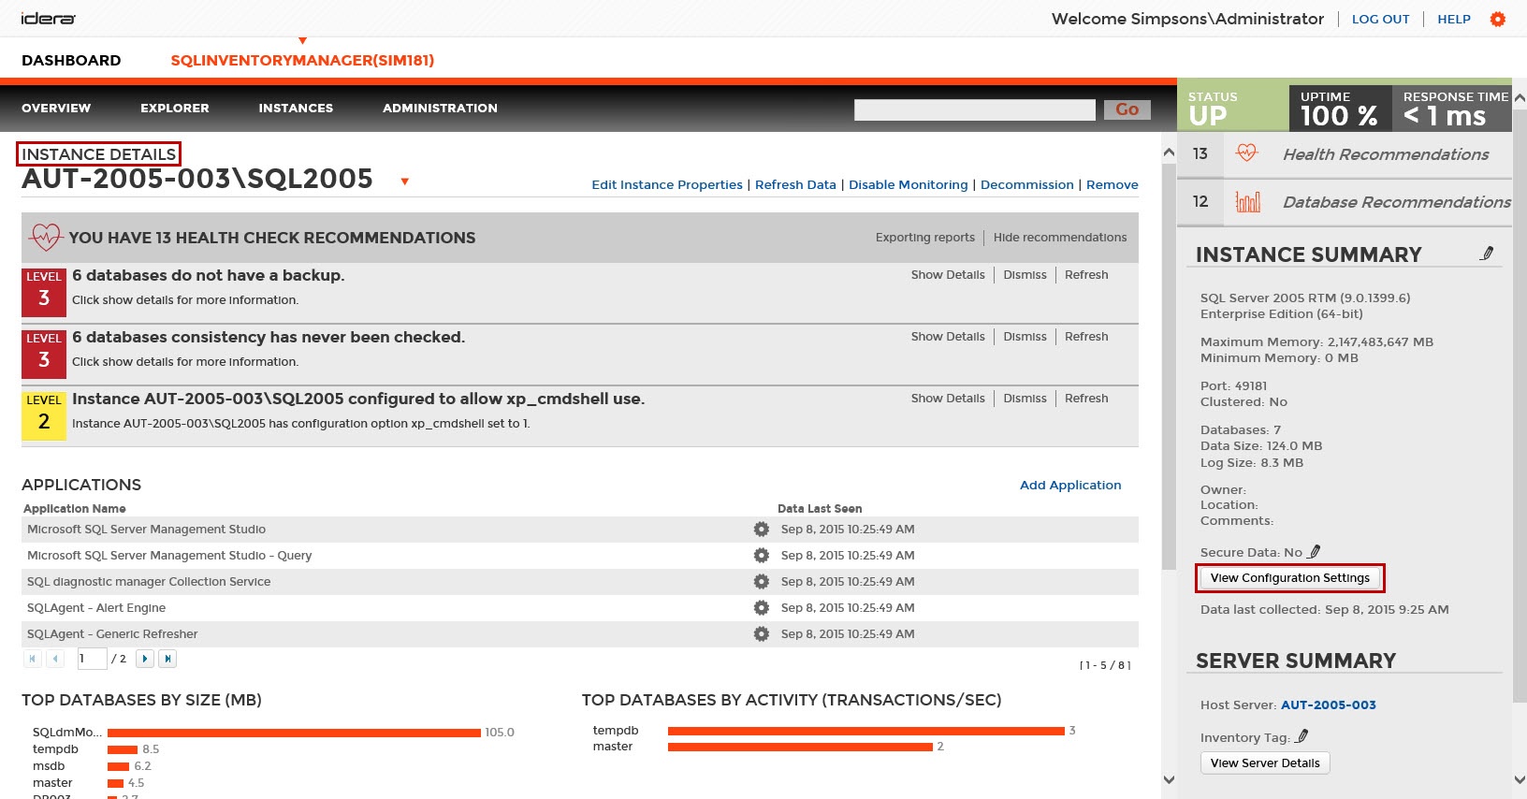Image resolution: width=1527 pixels, height=799 pixels.
Task: Click the Idera logo
Action: (48, 19)
